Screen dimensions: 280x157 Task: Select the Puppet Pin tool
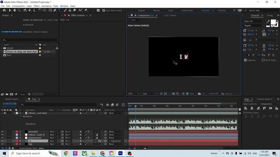pos(86,10)
